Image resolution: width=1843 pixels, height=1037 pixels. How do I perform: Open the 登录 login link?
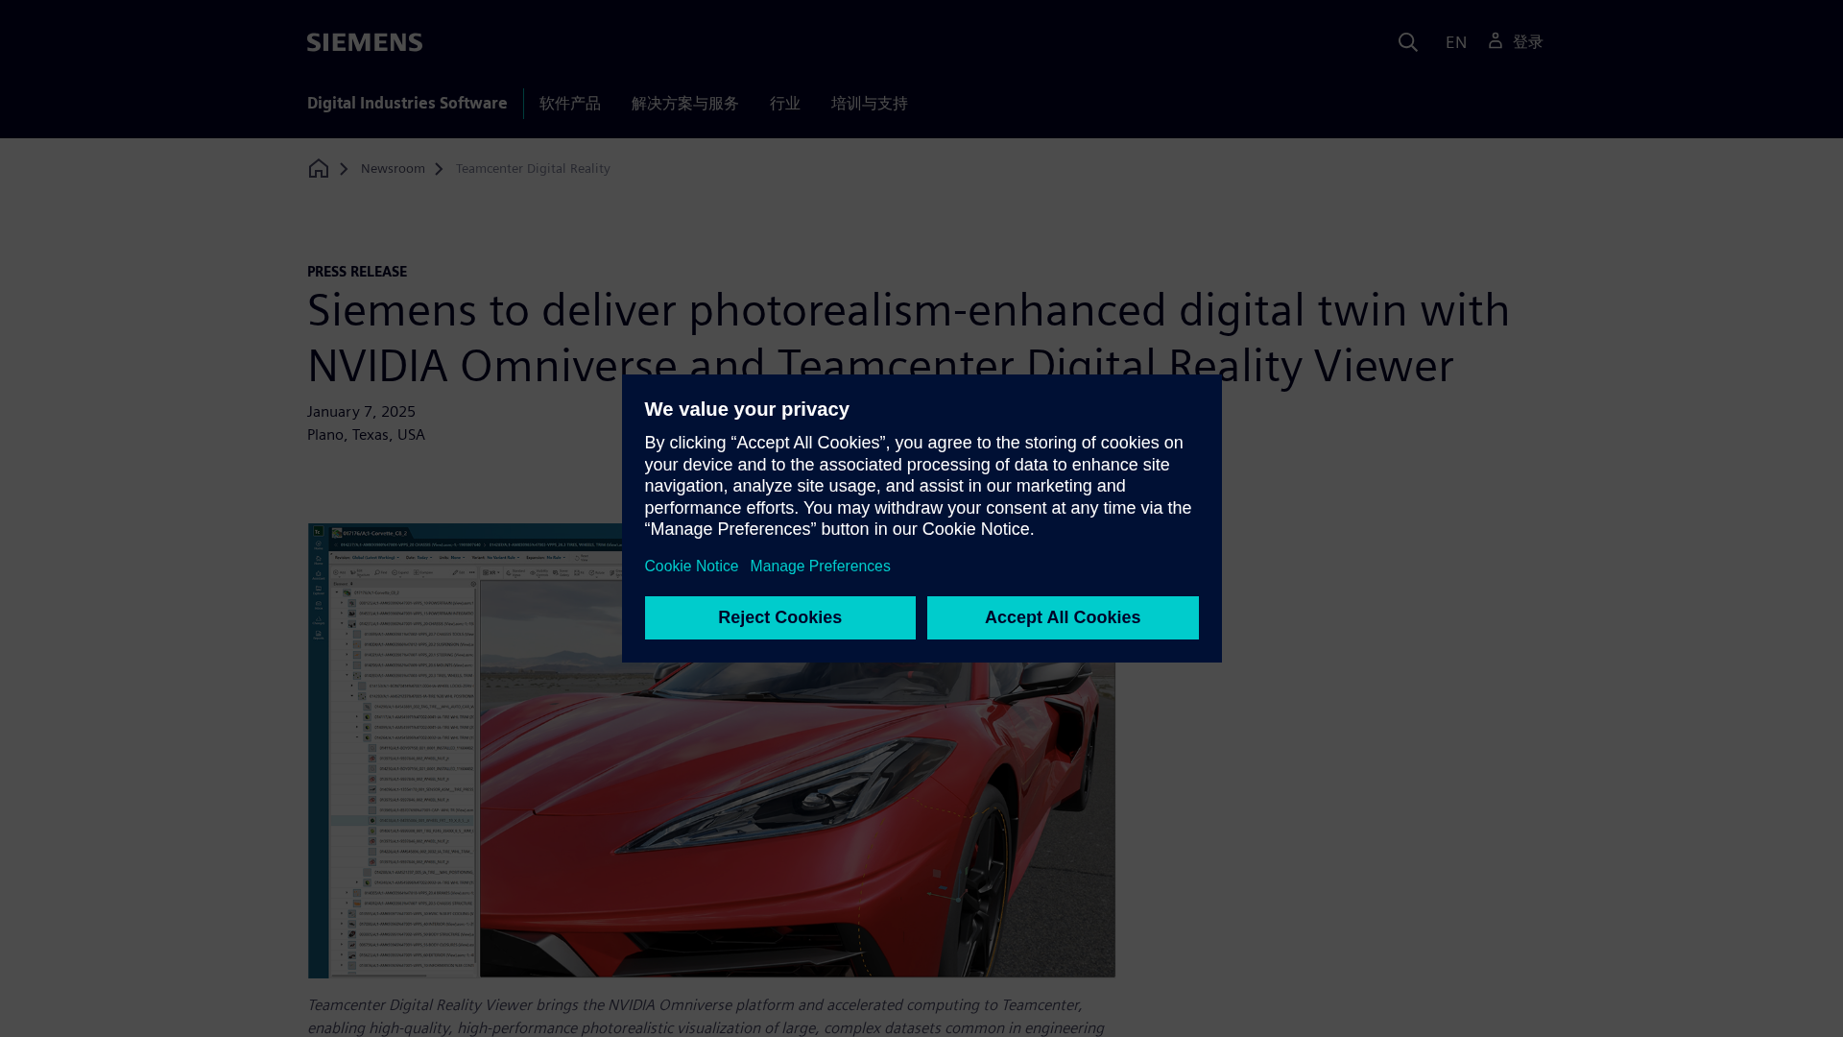(x=1527, y=42)
